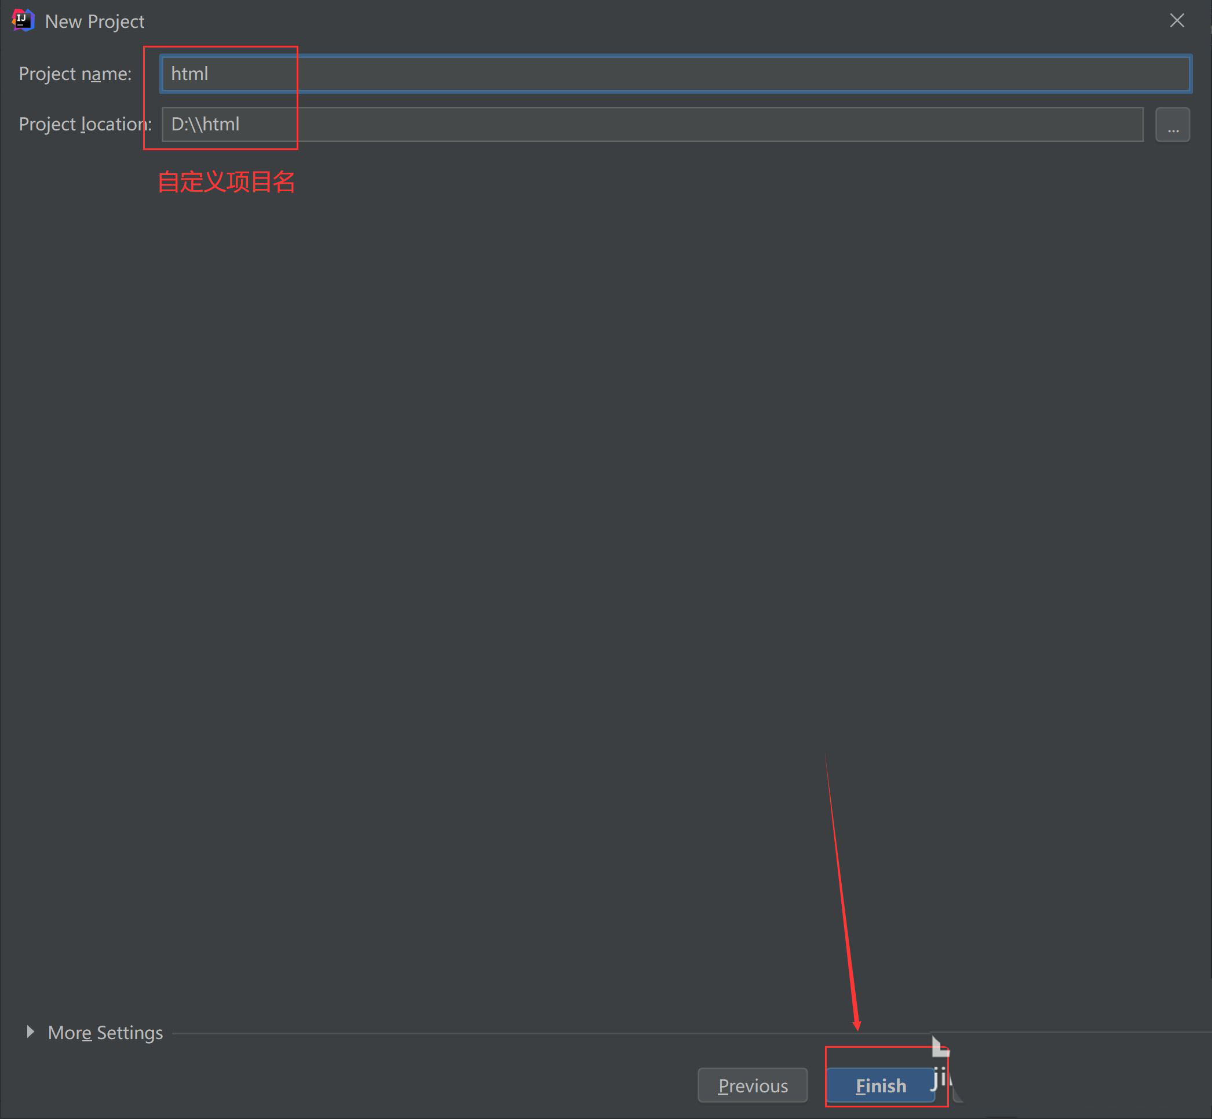Click empty area in dialog center
Screen dimensions: 1212x1119
(605, 545)
